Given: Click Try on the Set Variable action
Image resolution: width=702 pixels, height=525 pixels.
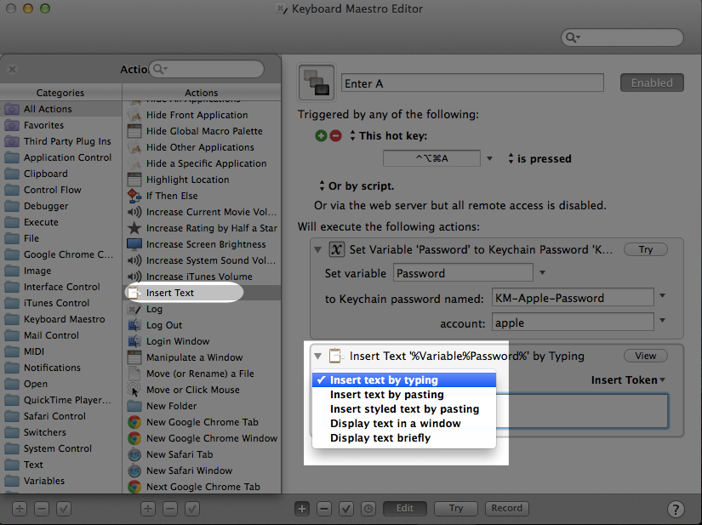Looking at the screenshot, I should point(646,249).
